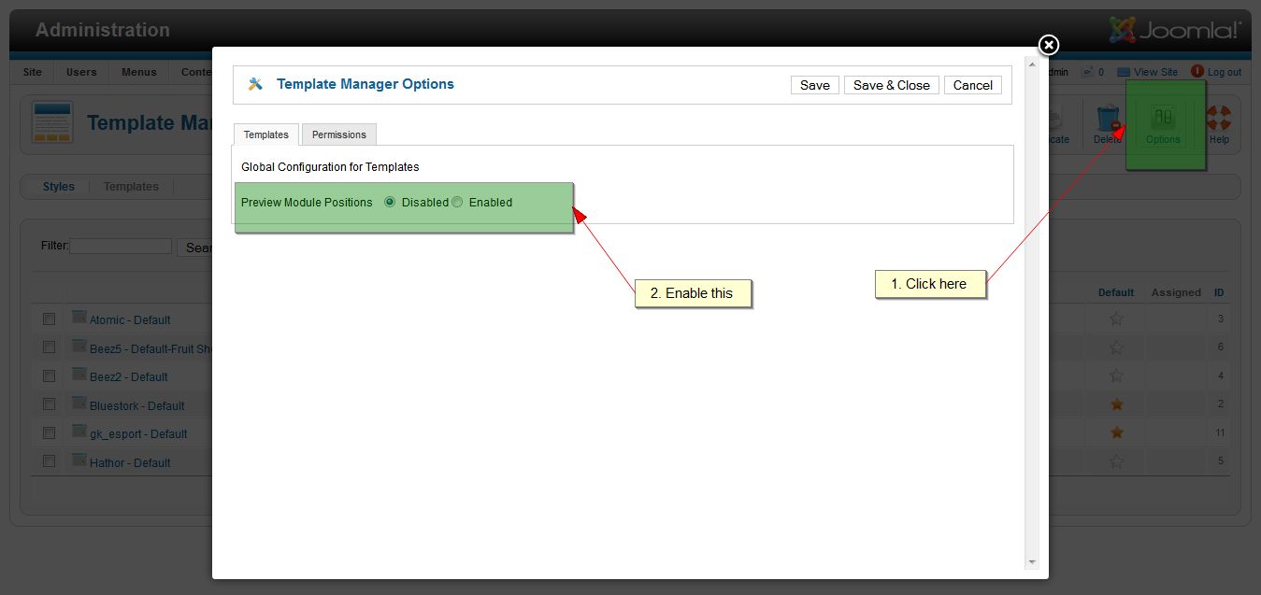Switch to the Permissions tab
The width and height of the screenshot is (1261, 595).
click(338, 135)
